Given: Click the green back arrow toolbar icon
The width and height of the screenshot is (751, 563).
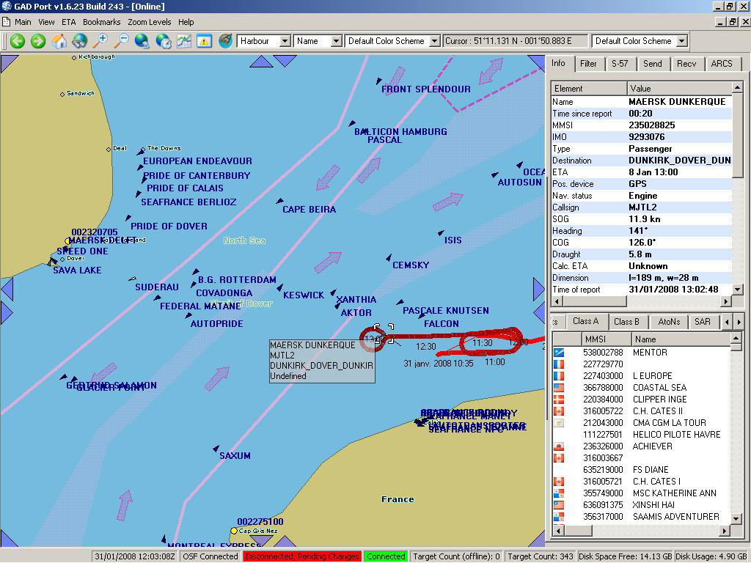Looking at the screenshot, I should (x=18, y=41).
